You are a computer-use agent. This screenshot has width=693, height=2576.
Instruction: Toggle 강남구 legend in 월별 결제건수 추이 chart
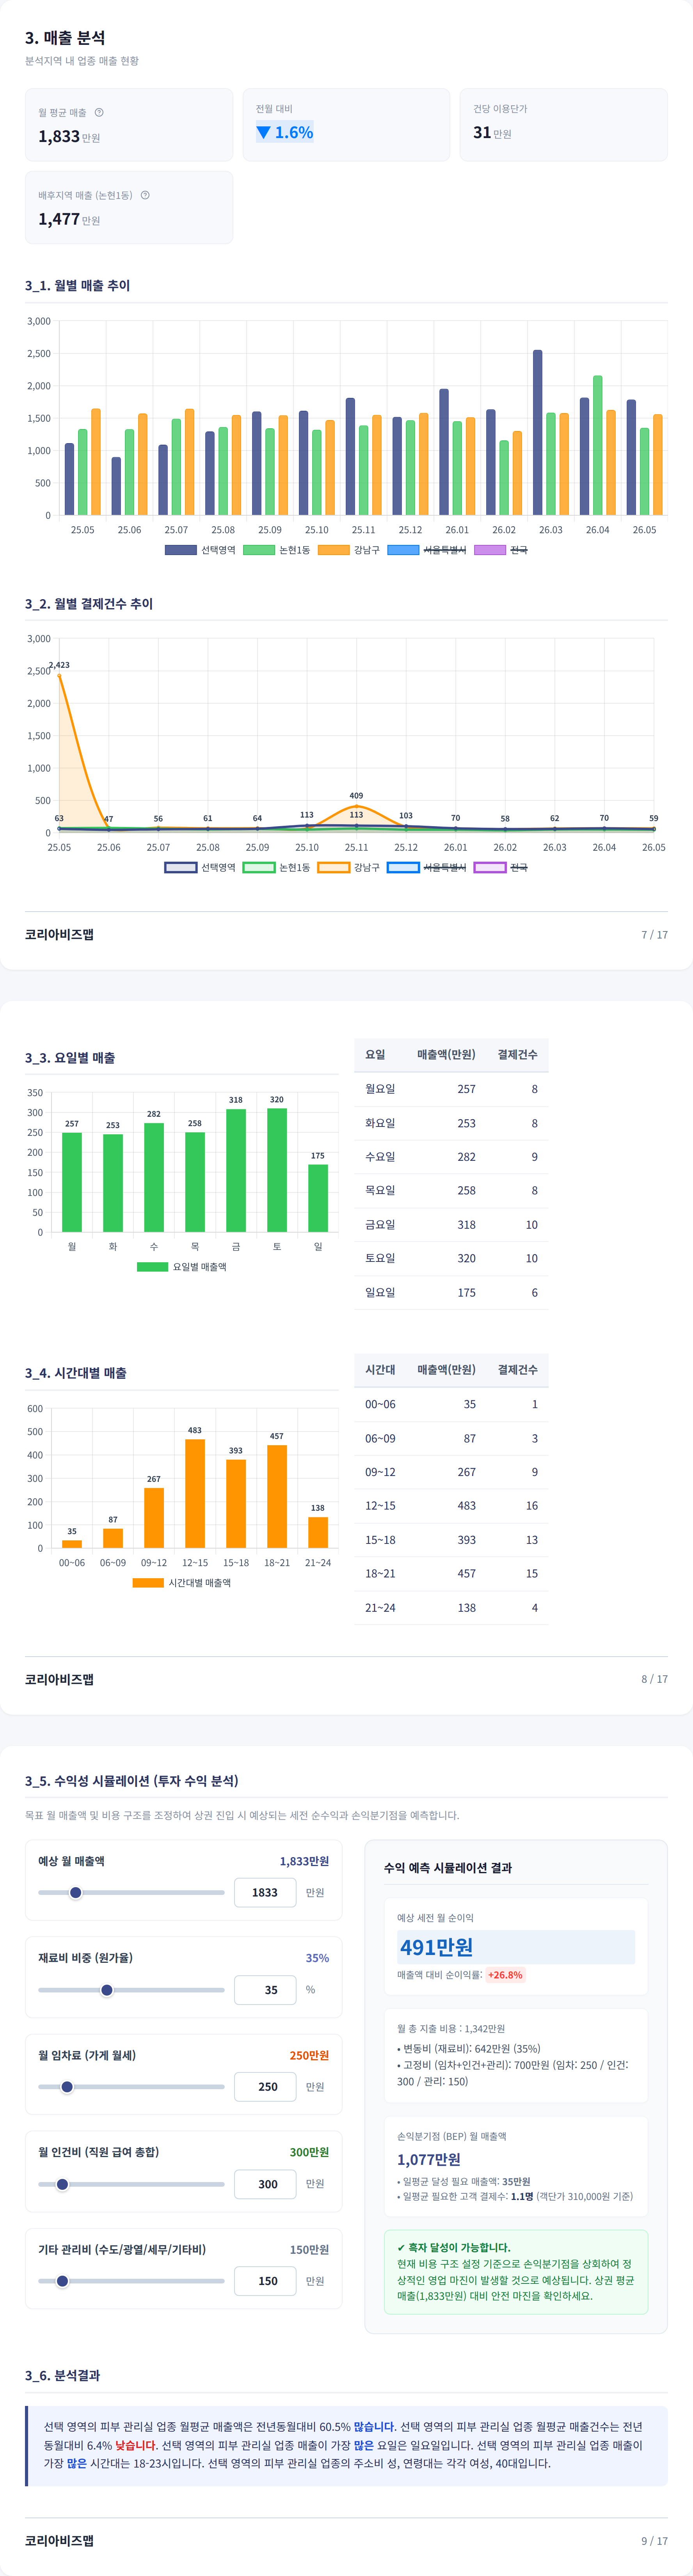(x=349, y=867)
